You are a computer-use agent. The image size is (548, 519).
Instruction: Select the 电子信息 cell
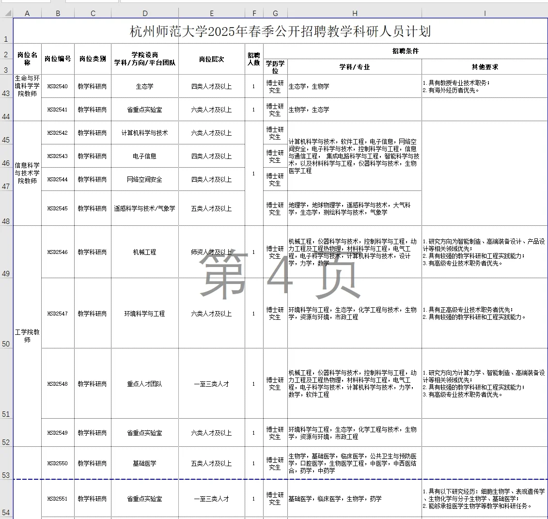(x=145, y=156)
